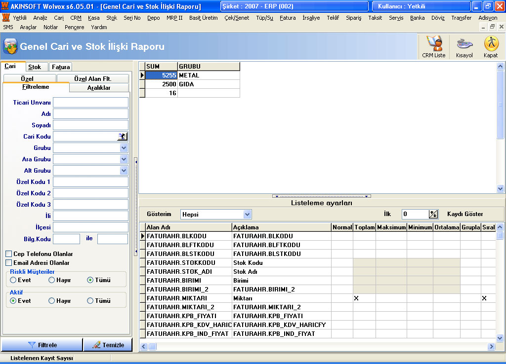Click the menu bar W application icon
This screenshot has width=506, height=364.
point(6,17)
